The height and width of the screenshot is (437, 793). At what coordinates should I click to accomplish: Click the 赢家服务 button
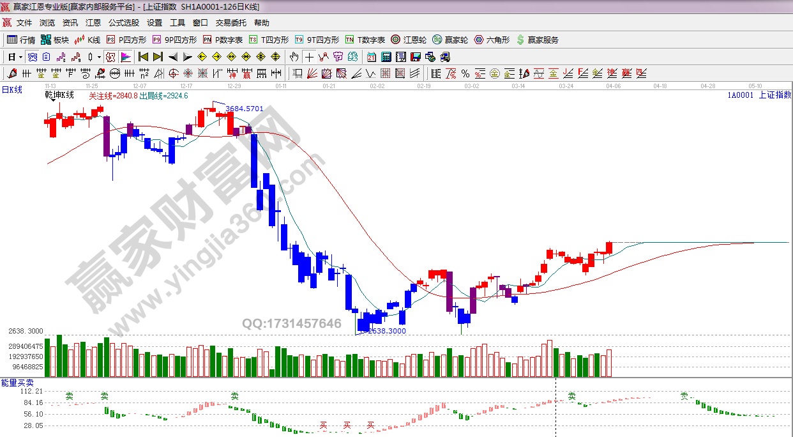537,40
